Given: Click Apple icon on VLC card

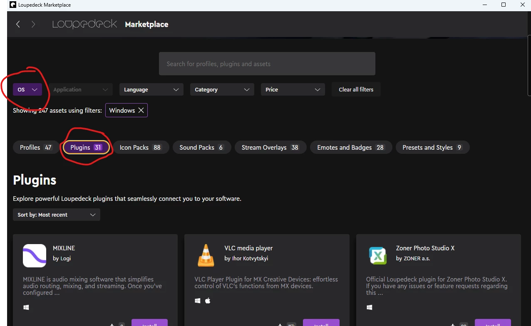Looking at the screenshot, I should coord(208,300).
